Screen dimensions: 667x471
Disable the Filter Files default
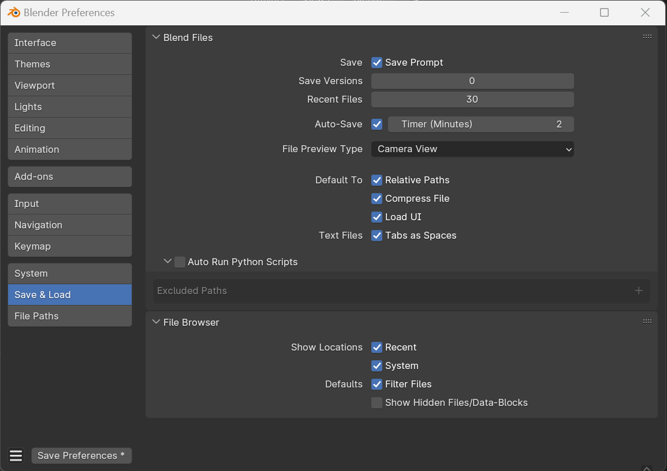click(x=377, y=385)
